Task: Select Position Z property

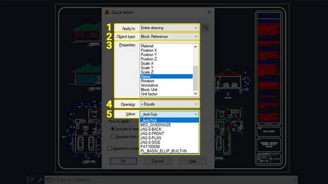Action: (166, 59)
